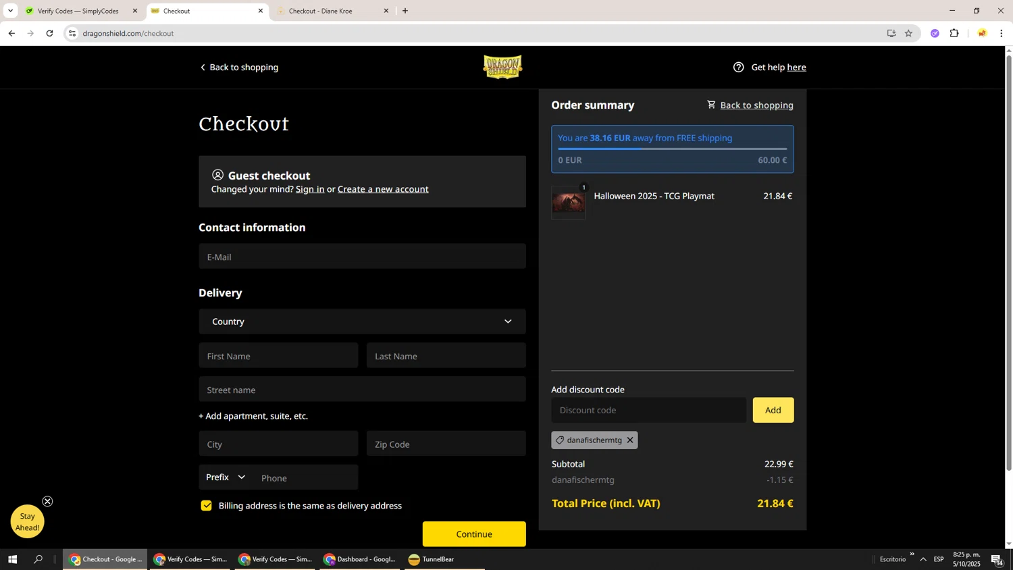Viewport: 1013px width, 570px height.
Task: Click the Street name field
Action: tap(362, 390)
